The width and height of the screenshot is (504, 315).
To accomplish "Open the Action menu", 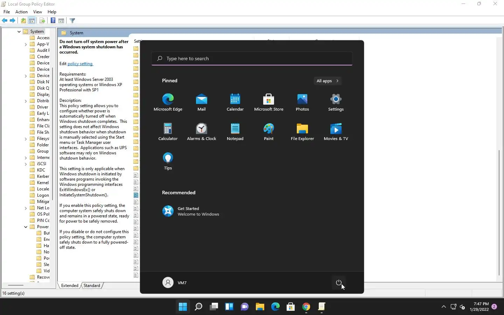I will click(21, 12).
